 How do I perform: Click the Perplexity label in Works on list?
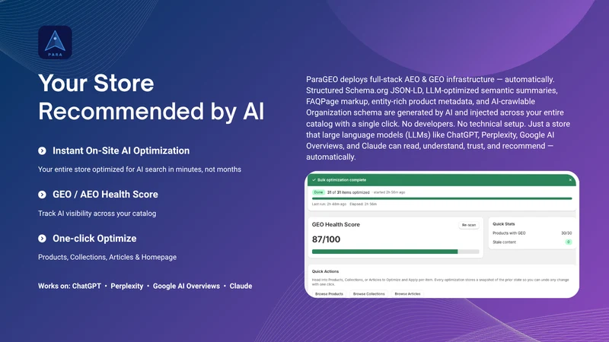click(x=126, y=287)
